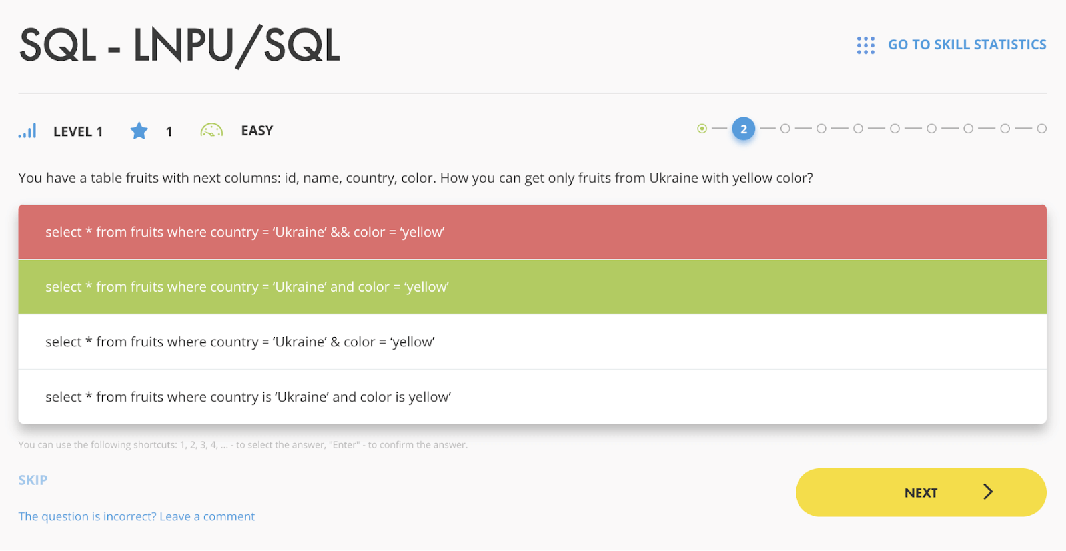Jump to first completed question step
The image size is (1066, 551).
coord(702,129)
